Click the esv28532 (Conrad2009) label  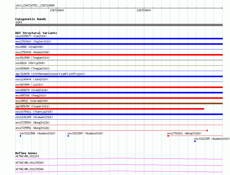[x=32, y=101]
